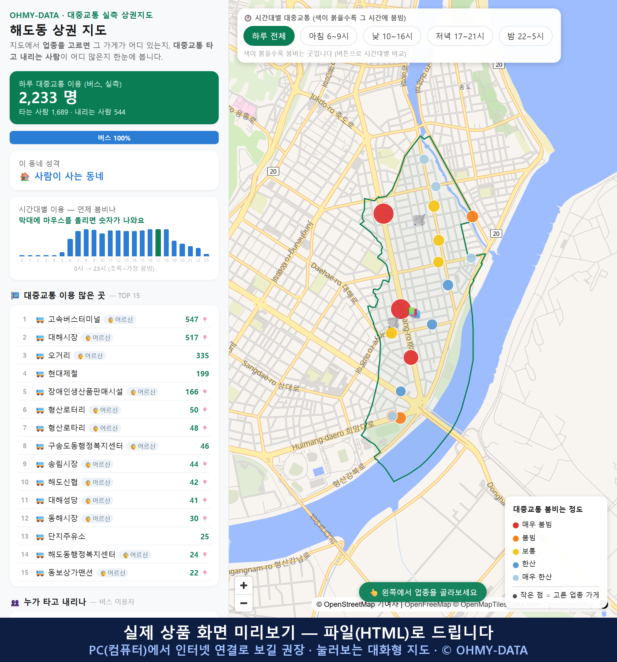
Task: Click the 버스 100% share bar
Action: coord(114,138)
